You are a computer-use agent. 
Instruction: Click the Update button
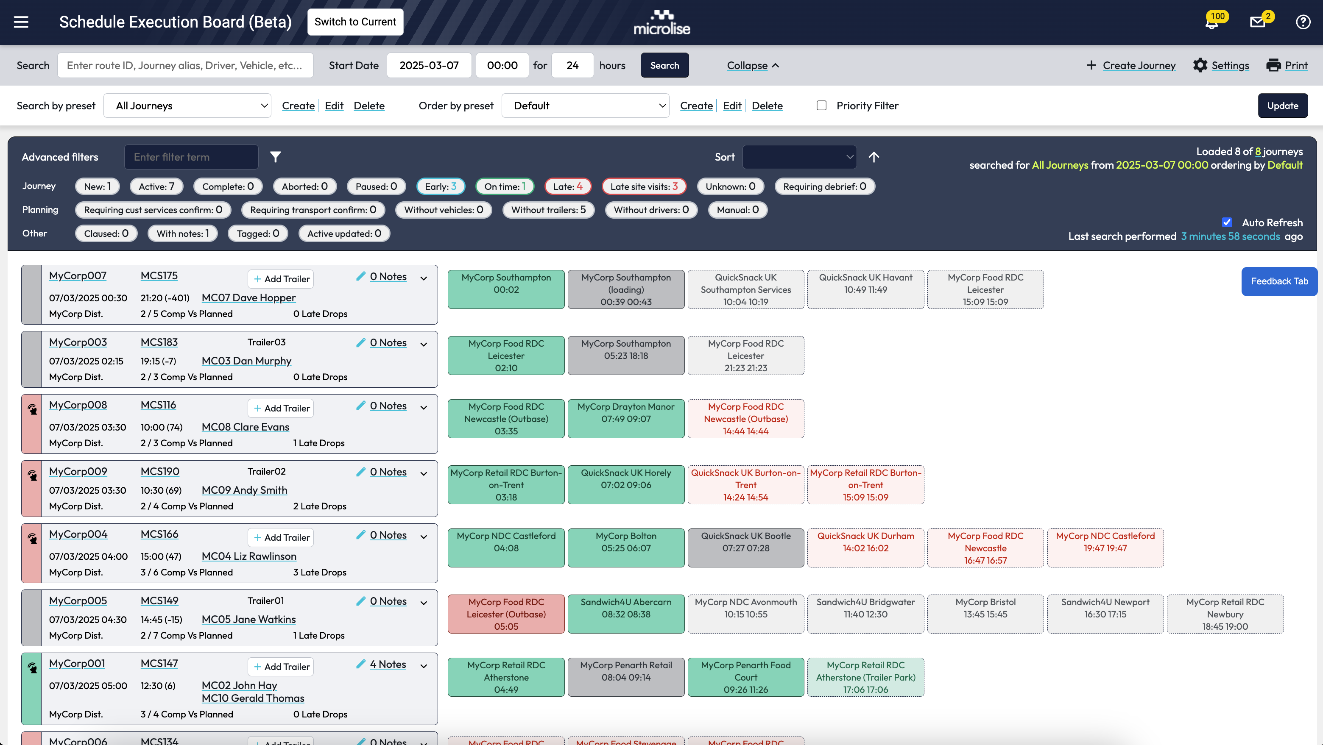coord(1282,106)
